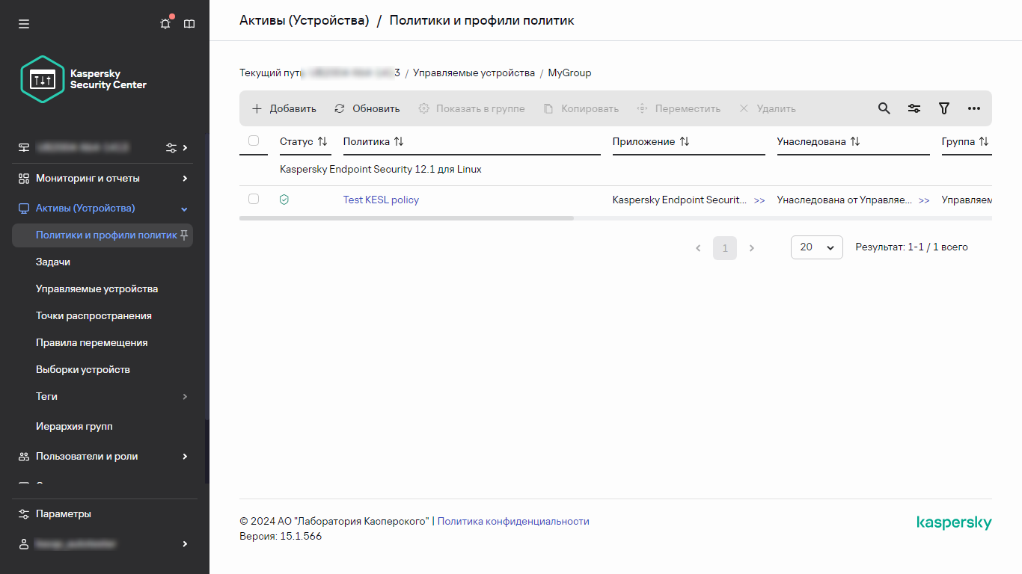Select Правила перемещения
1022x574 pixels.
(x=92, y=342)
